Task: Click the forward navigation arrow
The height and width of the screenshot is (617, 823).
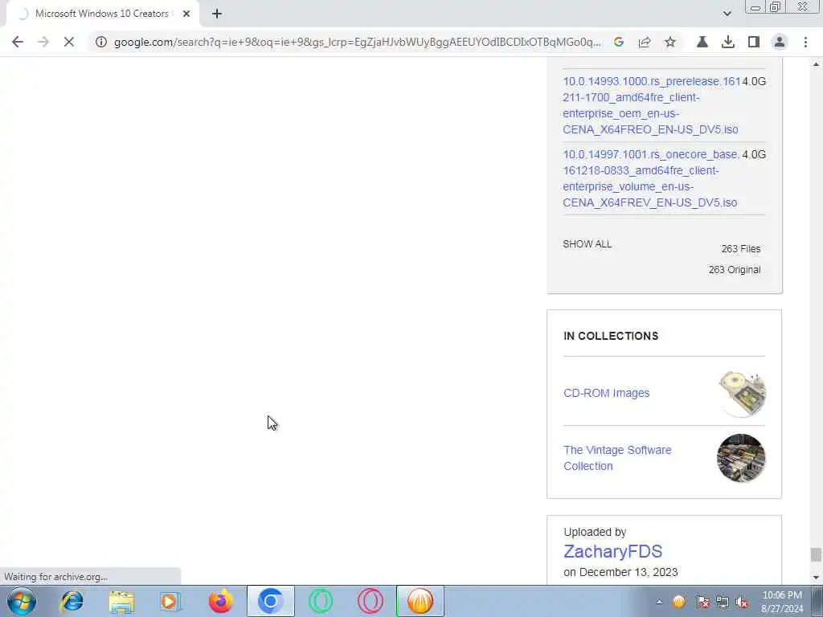Action: [43, 42]
